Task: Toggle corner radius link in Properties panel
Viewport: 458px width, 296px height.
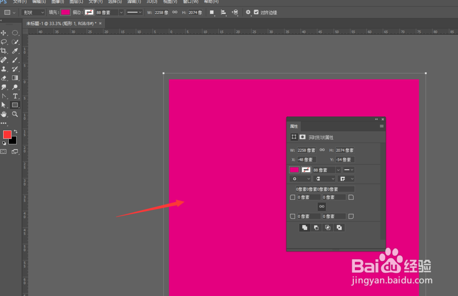Action: click(x=322, y=207)
